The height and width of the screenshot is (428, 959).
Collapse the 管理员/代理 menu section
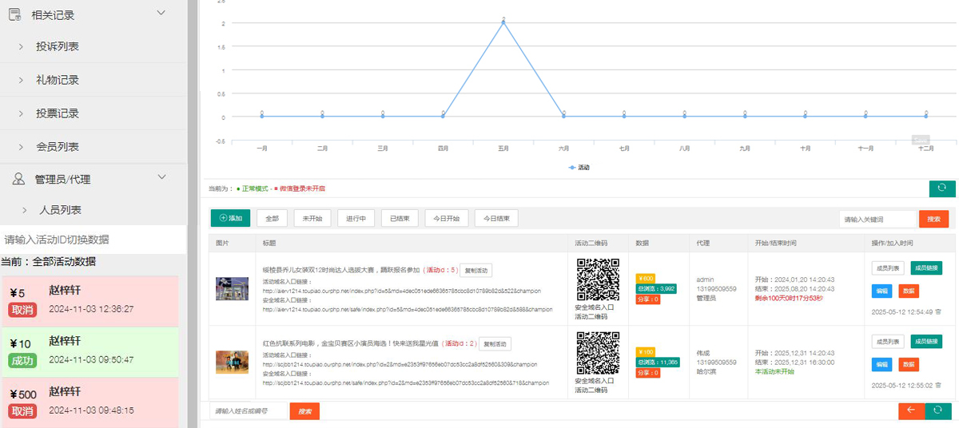[161, 178]
